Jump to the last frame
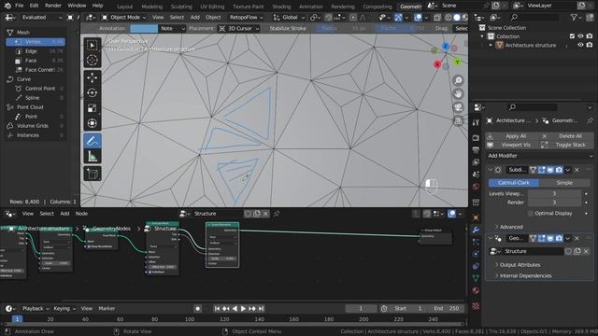598x336 pixels. [262, 309]
